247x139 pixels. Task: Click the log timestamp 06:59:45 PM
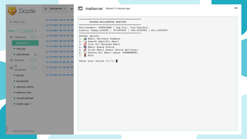click(x=59, y=36)
